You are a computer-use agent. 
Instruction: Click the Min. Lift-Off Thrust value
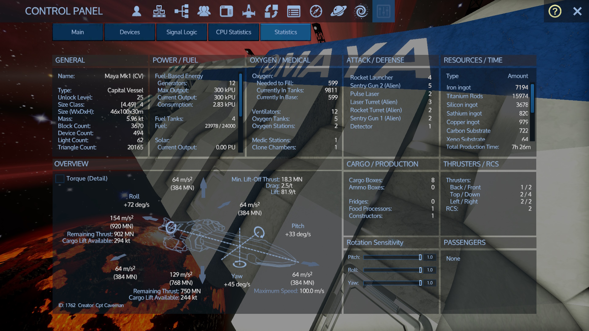point(292,179)
